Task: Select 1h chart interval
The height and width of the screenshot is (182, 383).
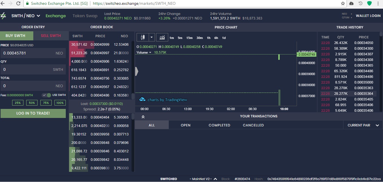Action: tap(209, 38)
